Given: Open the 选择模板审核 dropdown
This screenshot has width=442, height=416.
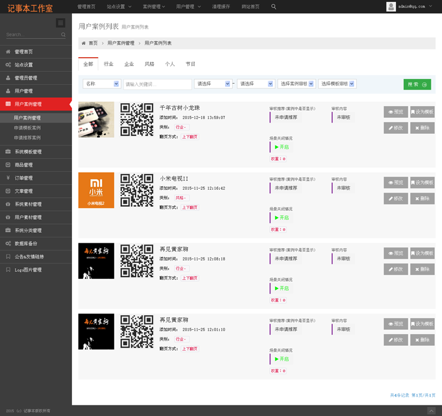Looking at the screenshot, I should click(x=338, y=84).
